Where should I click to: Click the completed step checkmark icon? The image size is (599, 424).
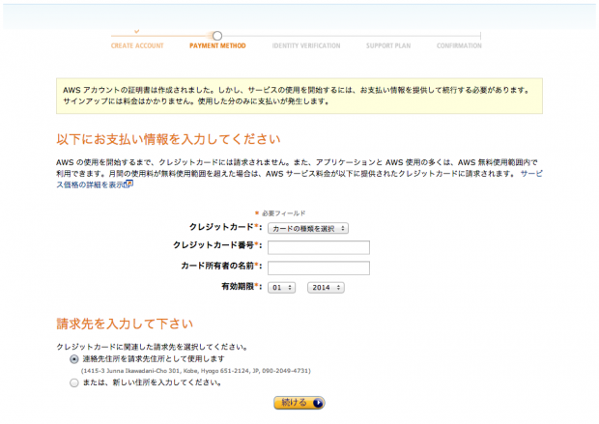pos(137,31)
